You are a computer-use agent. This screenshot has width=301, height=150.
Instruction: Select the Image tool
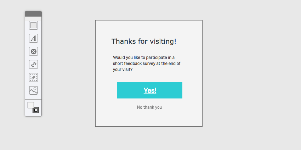coord(33,90)
